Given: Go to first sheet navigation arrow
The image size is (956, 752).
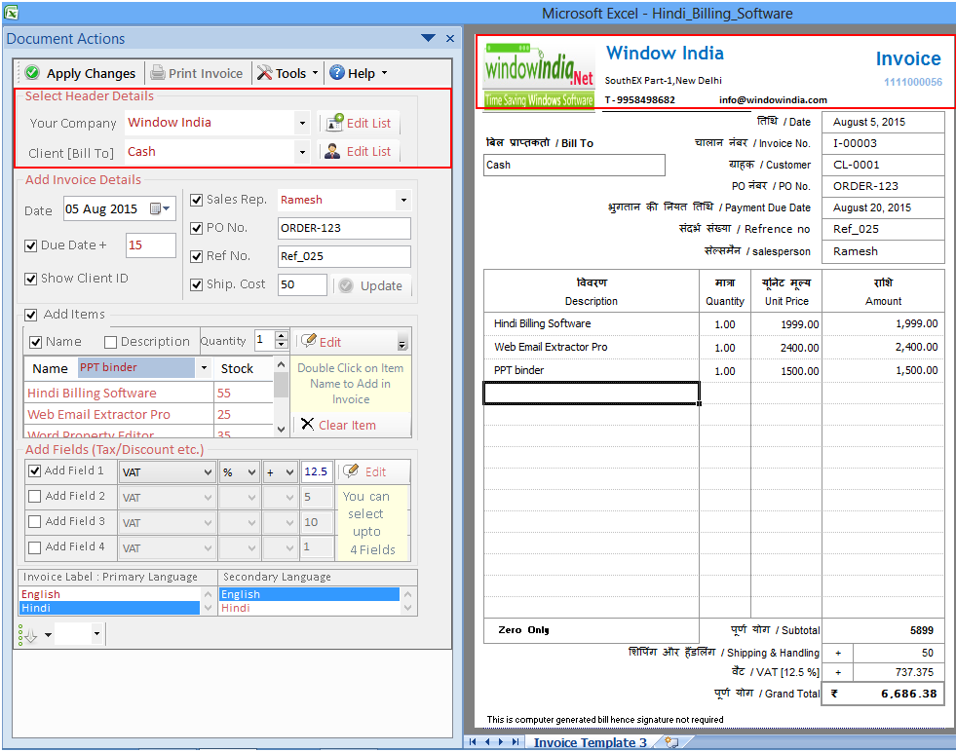Looking at the screenshot, I should point(473,741).
